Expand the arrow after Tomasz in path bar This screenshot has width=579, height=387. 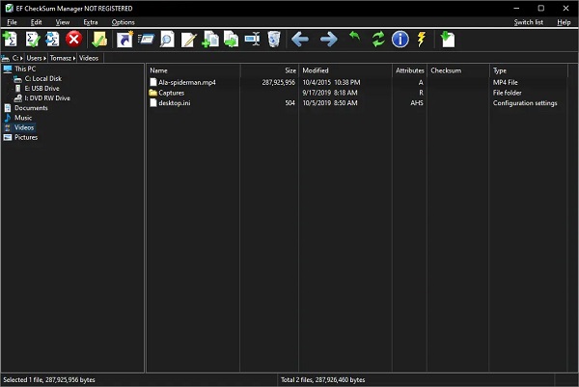click(74, 58)
